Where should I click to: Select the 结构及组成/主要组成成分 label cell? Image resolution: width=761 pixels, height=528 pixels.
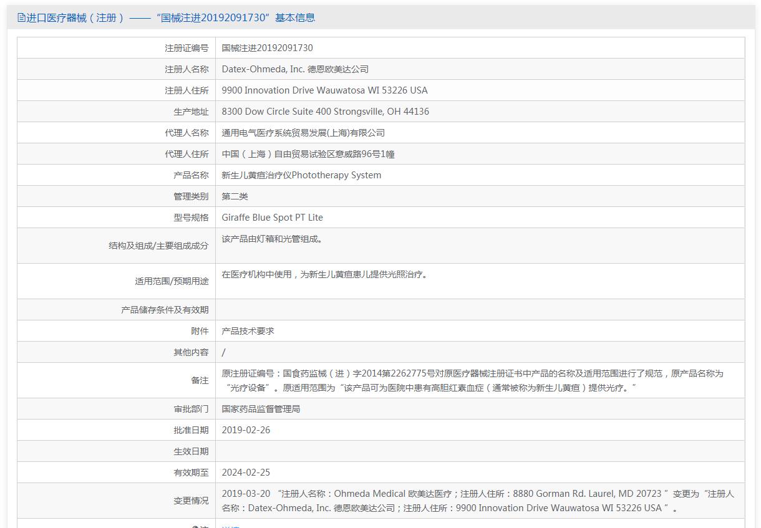(116, 246)
